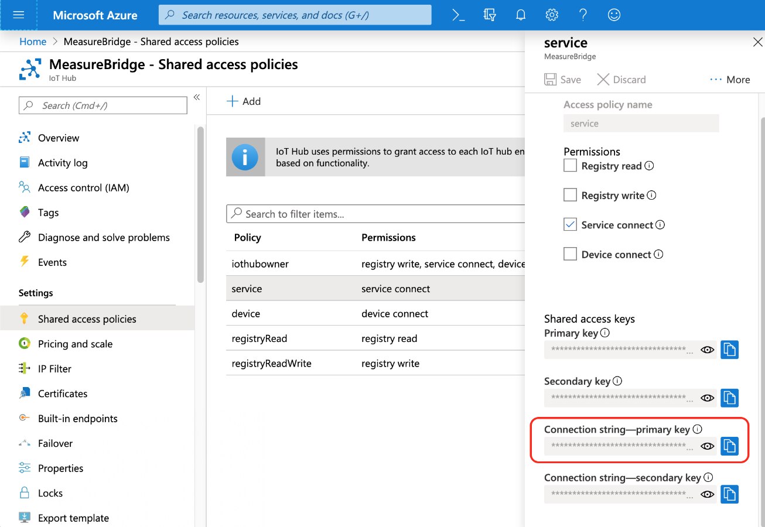Copy the connection string—secondary key
Screen dimensions: 765x527
tap(729, 494)
